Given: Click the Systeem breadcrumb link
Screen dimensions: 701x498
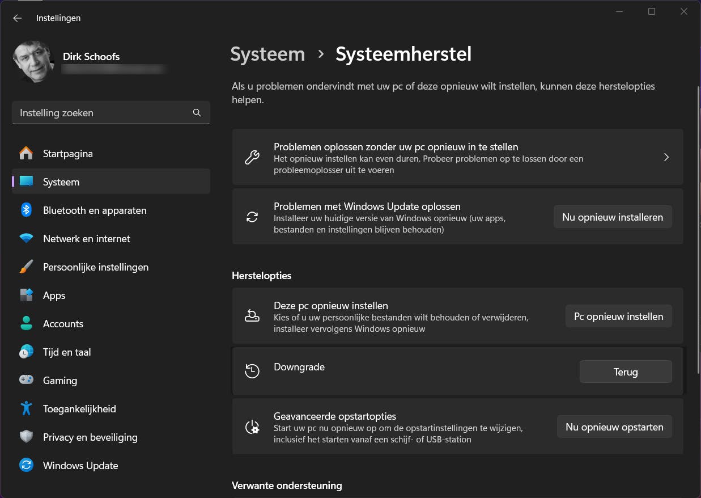Looking at the screenshot, I should [x=267, y=54].
